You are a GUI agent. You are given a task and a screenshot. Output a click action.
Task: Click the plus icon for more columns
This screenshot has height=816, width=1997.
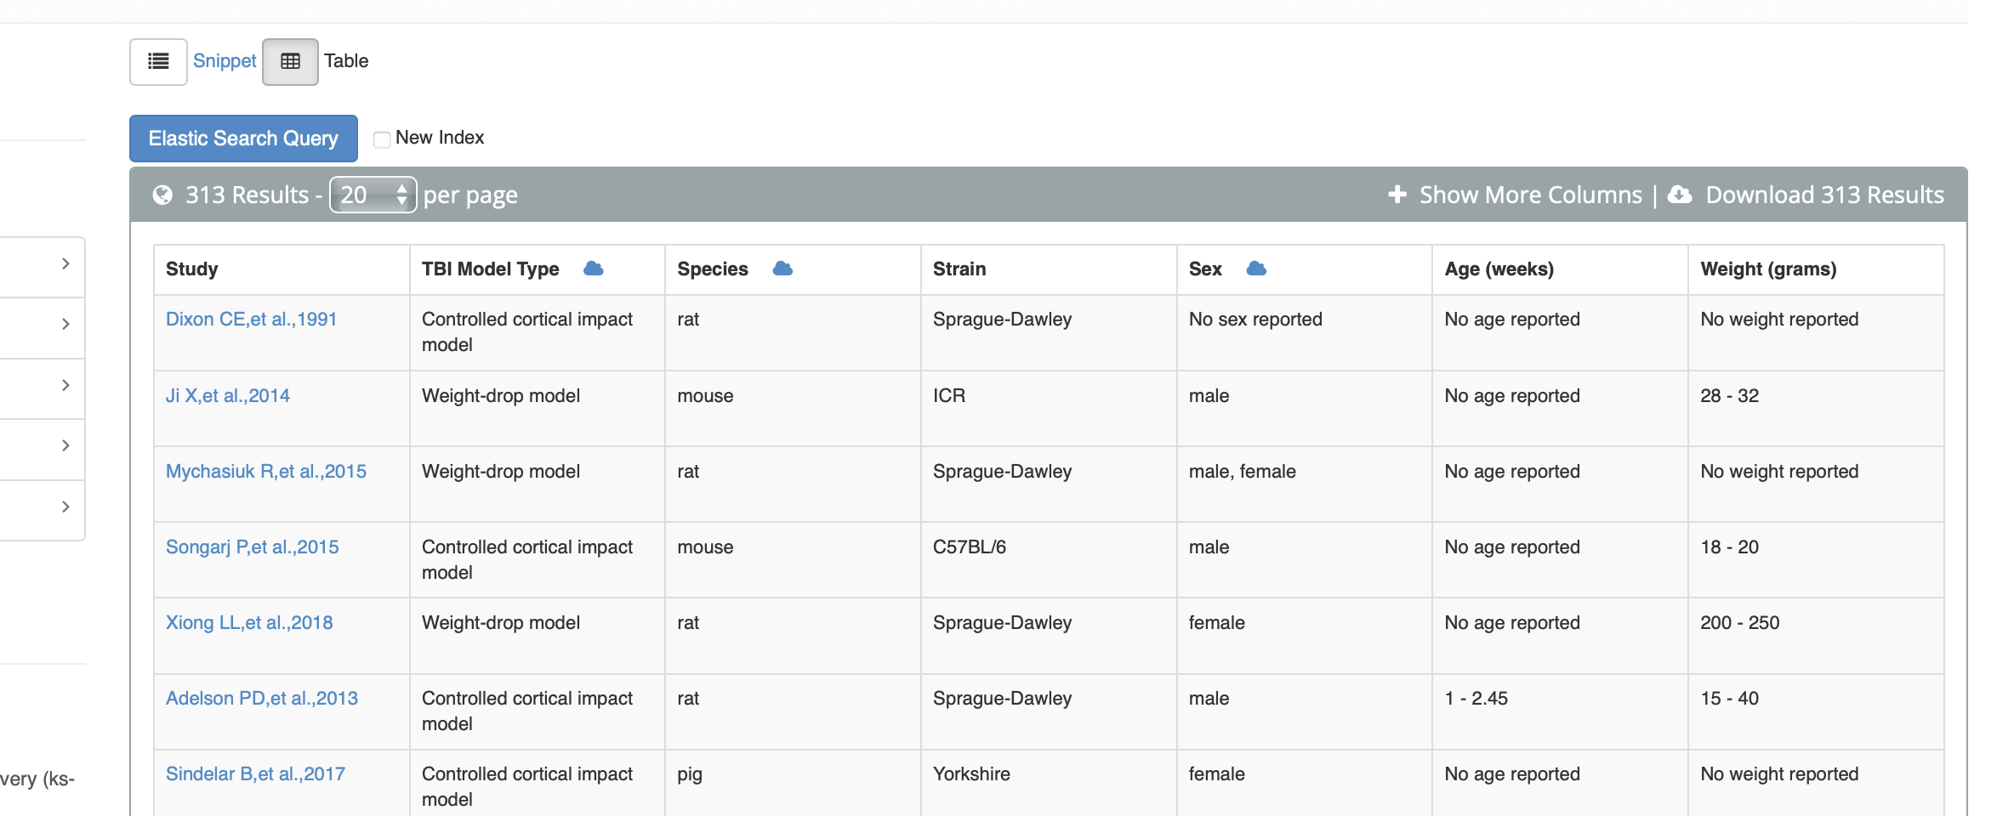(x=1397, y=195)
